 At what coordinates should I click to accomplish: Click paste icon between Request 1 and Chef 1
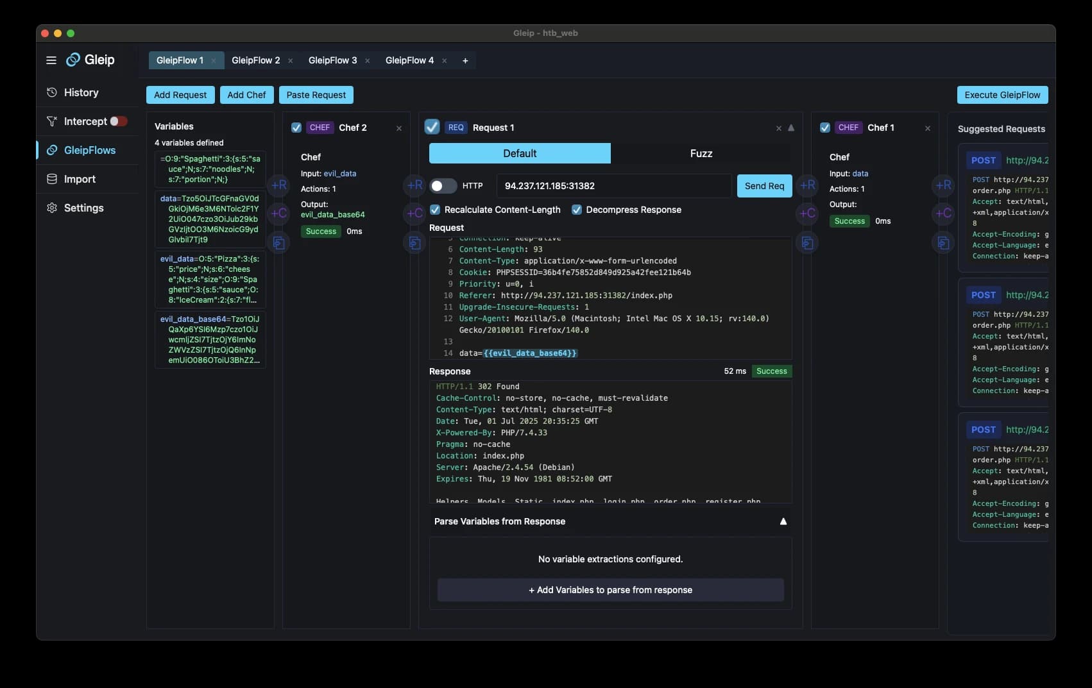point(807,242)
